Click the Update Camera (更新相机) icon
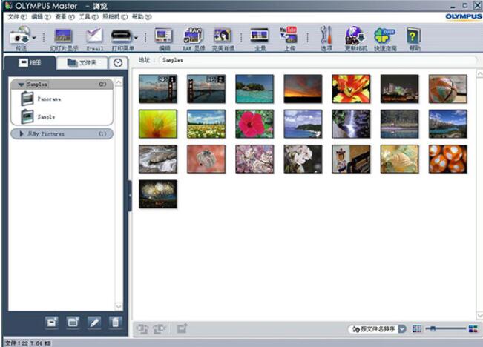The image size is (483, 347). [x=355, y=36]
